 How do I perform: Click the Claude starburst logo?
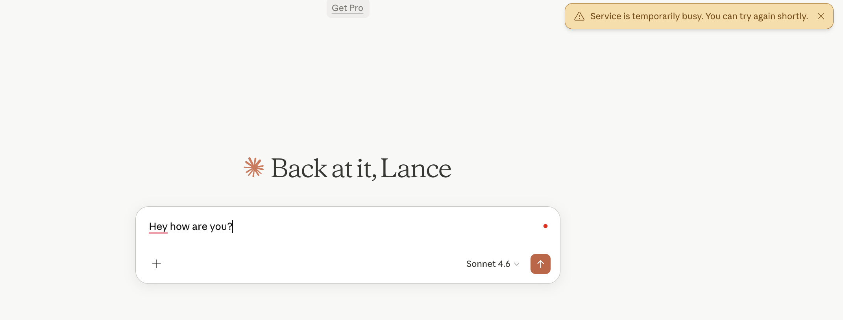tap(254, 167)
